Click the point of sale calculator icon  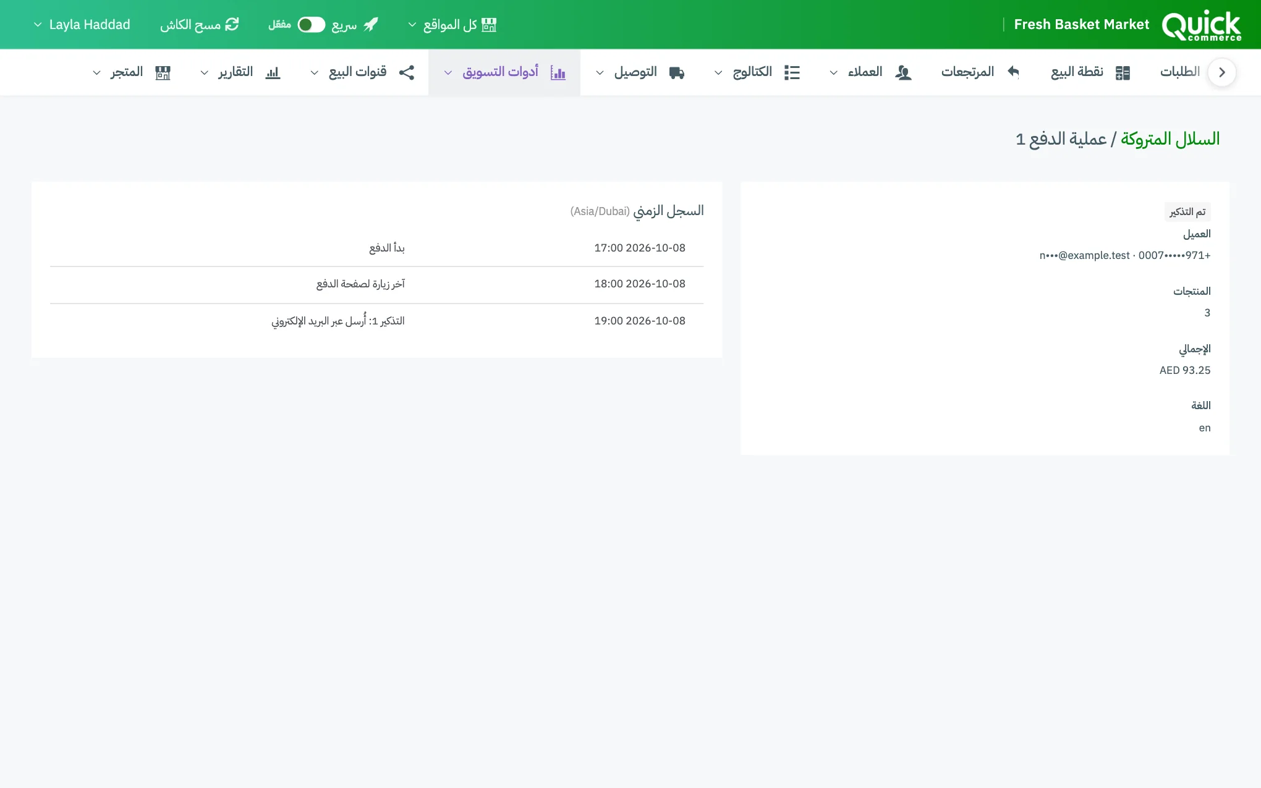1123,73
